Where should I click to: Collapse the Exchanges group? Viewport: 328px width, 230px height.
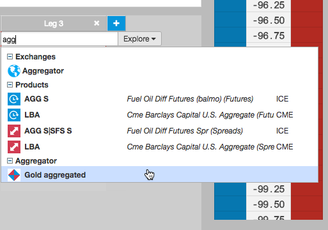point(10,57)
